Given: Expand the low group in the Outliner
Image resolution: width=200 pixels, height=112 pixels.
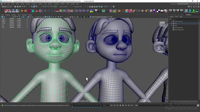Looking at the screenshot, I should 172,23.
